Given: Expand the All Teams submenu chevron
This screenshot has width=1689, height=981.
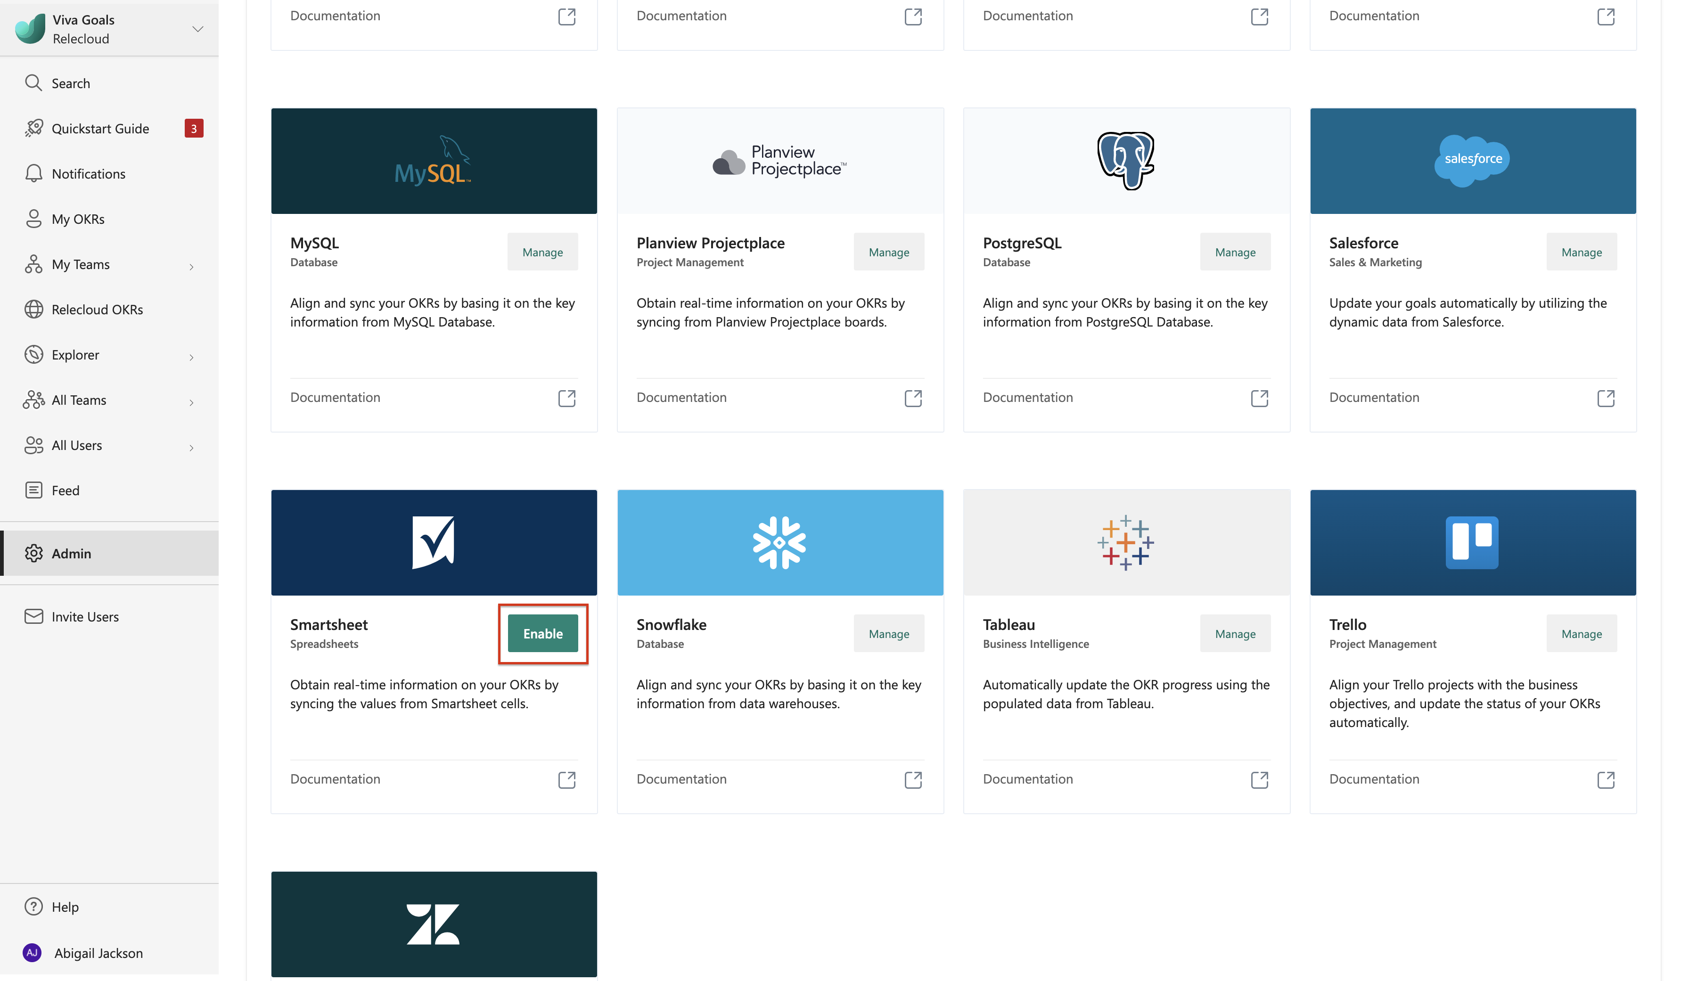Looking at the screenshot, I should tap(192, 403).
